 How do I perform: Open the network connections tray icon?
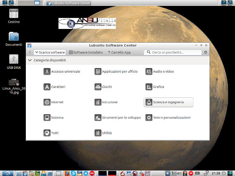(x=206, y=173)
